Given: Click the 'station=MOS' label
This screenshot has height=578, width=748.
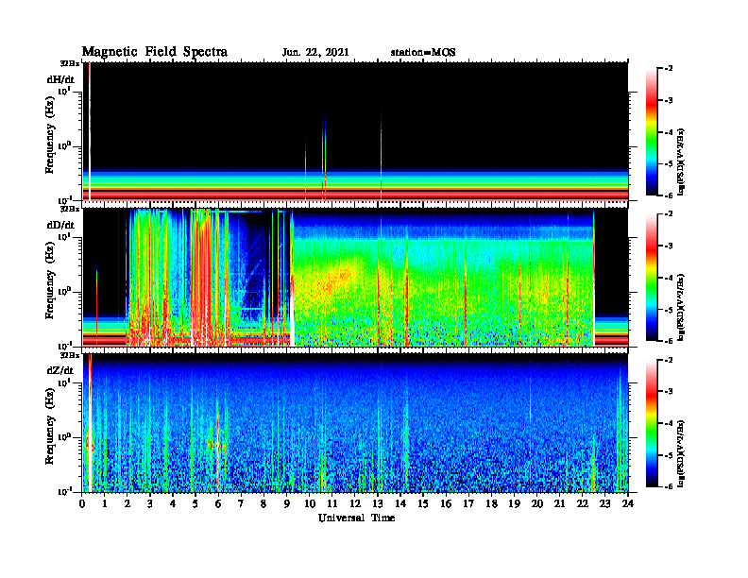Looking at the screenshot, I should [423, 53].
